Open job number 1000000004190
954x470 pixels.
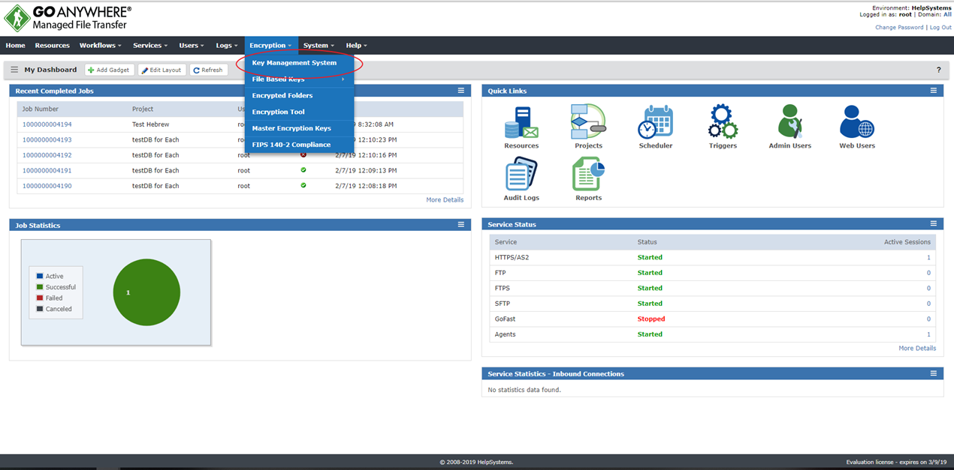click(x=47, y=186)
